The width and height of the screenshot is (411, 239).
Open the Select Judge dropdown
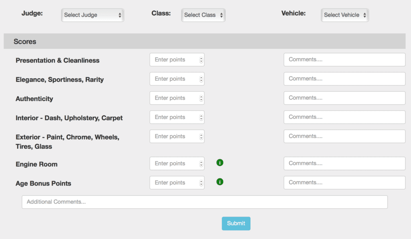click(x=92, y=14)
